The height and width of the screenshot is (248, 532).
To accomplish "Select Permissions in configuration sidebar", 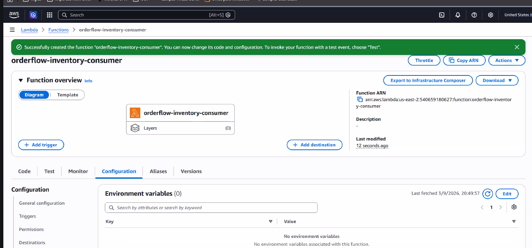I will (x=31, y=229).
